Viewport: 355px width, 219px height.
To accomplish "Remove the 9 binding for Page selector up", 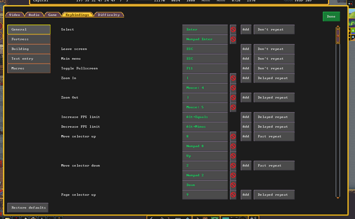I will pos(233,195).
